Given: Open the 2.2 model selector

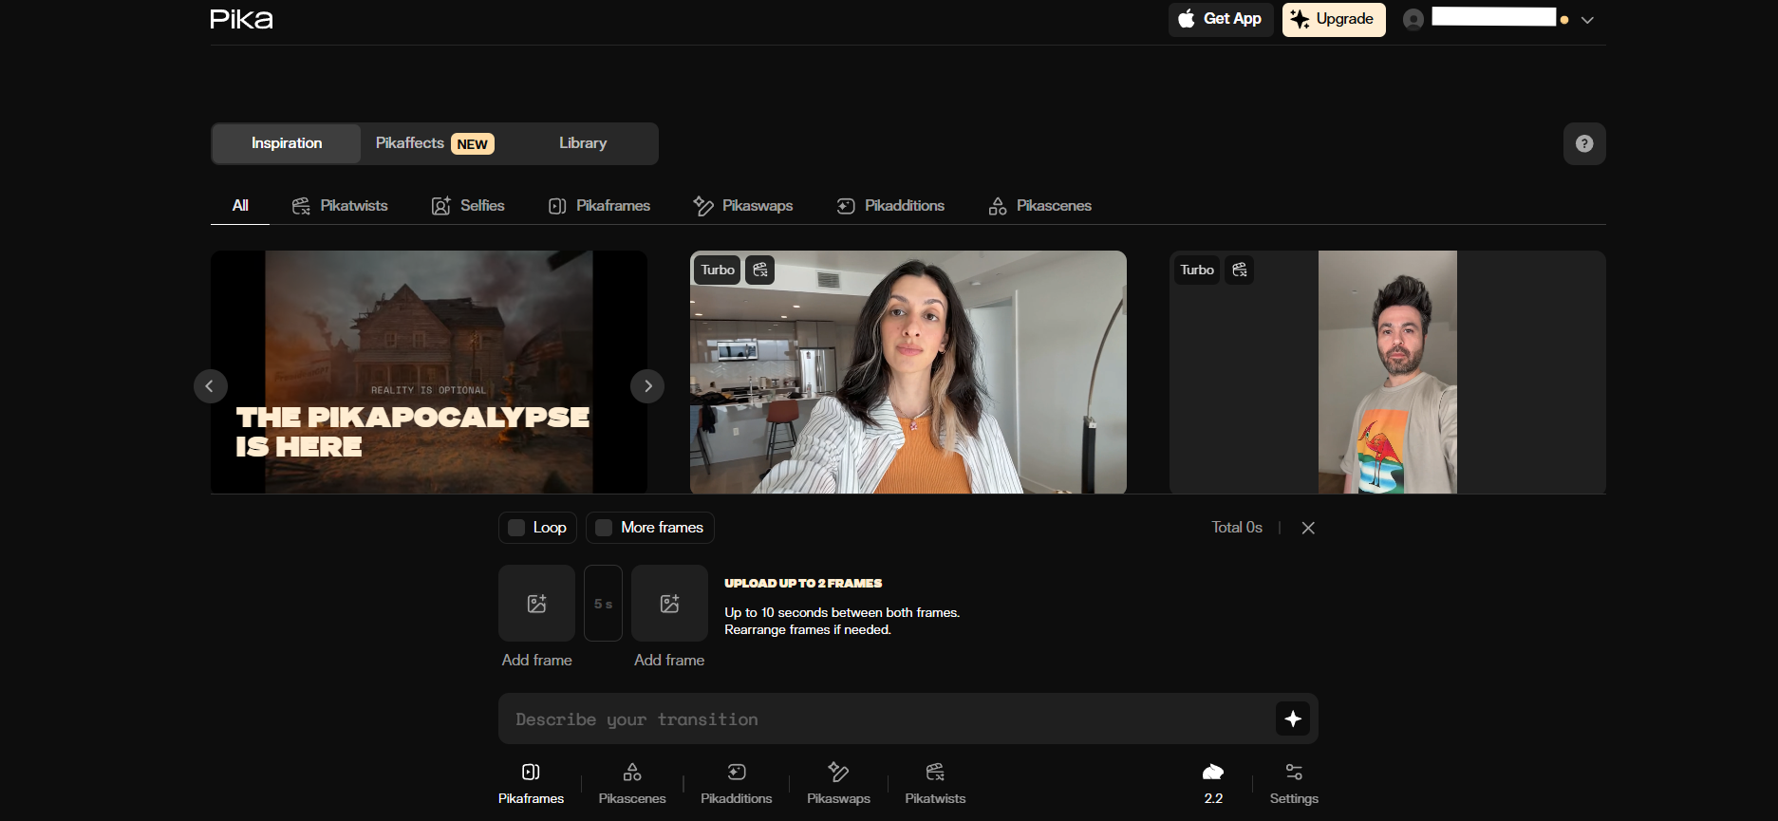Looking at the screenshot, I should tap(1213, 784).
